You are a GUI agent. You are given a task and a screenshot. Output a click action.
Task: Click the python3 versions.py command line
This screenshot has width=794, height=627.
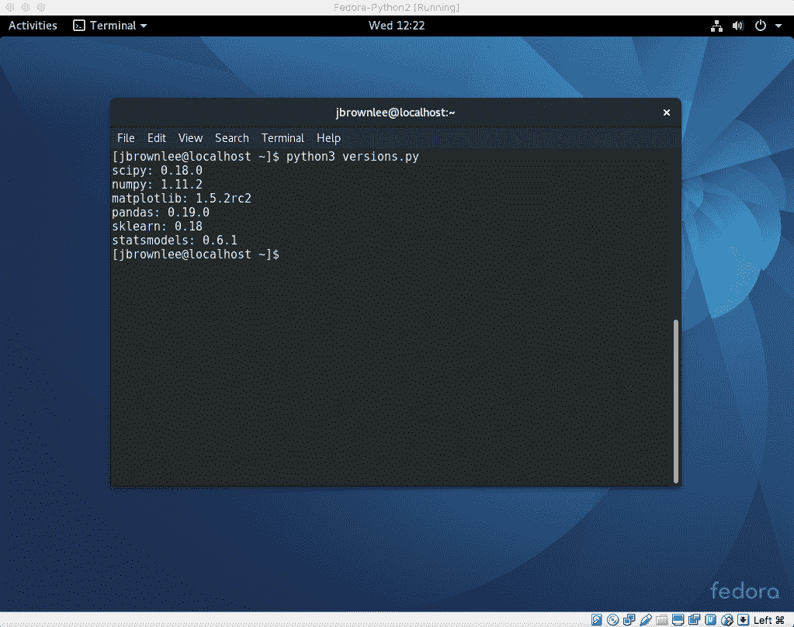pos(265,157)
